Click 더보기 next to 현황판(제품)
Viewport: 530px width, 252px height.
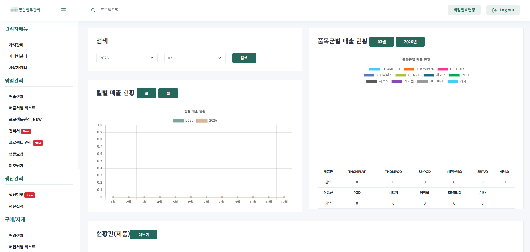[144, 234]
